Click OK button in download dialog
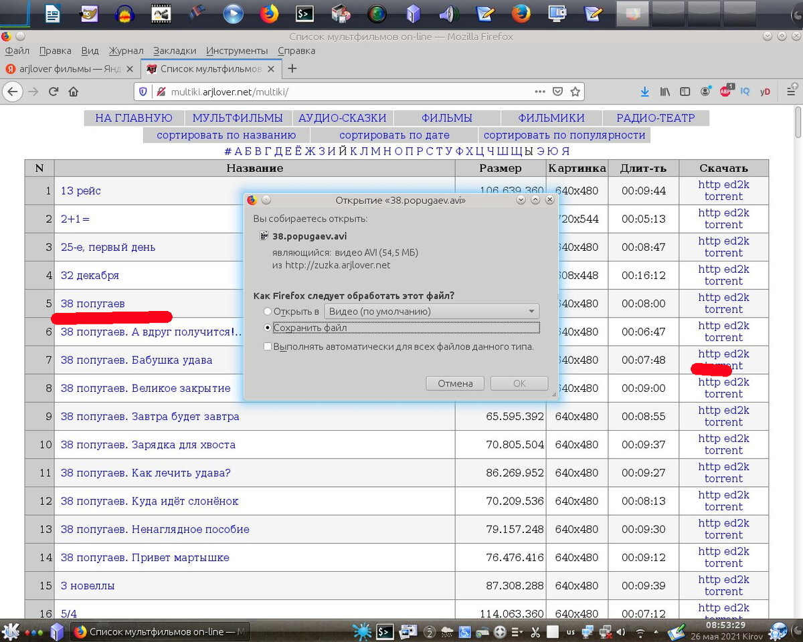This screenshot has width=803, height=642. pyautogui.click(x=519, y=383)
